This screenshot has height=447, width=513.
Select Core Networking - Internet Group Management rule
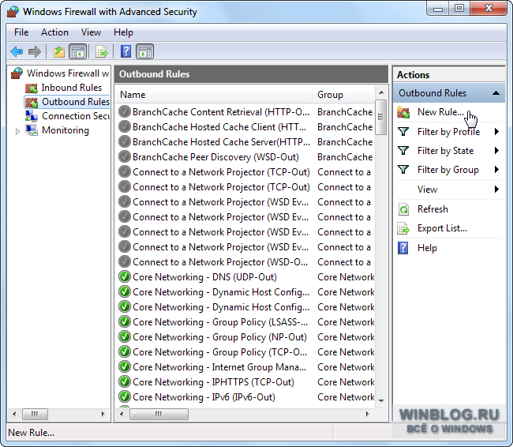click(x=245, y=367)
